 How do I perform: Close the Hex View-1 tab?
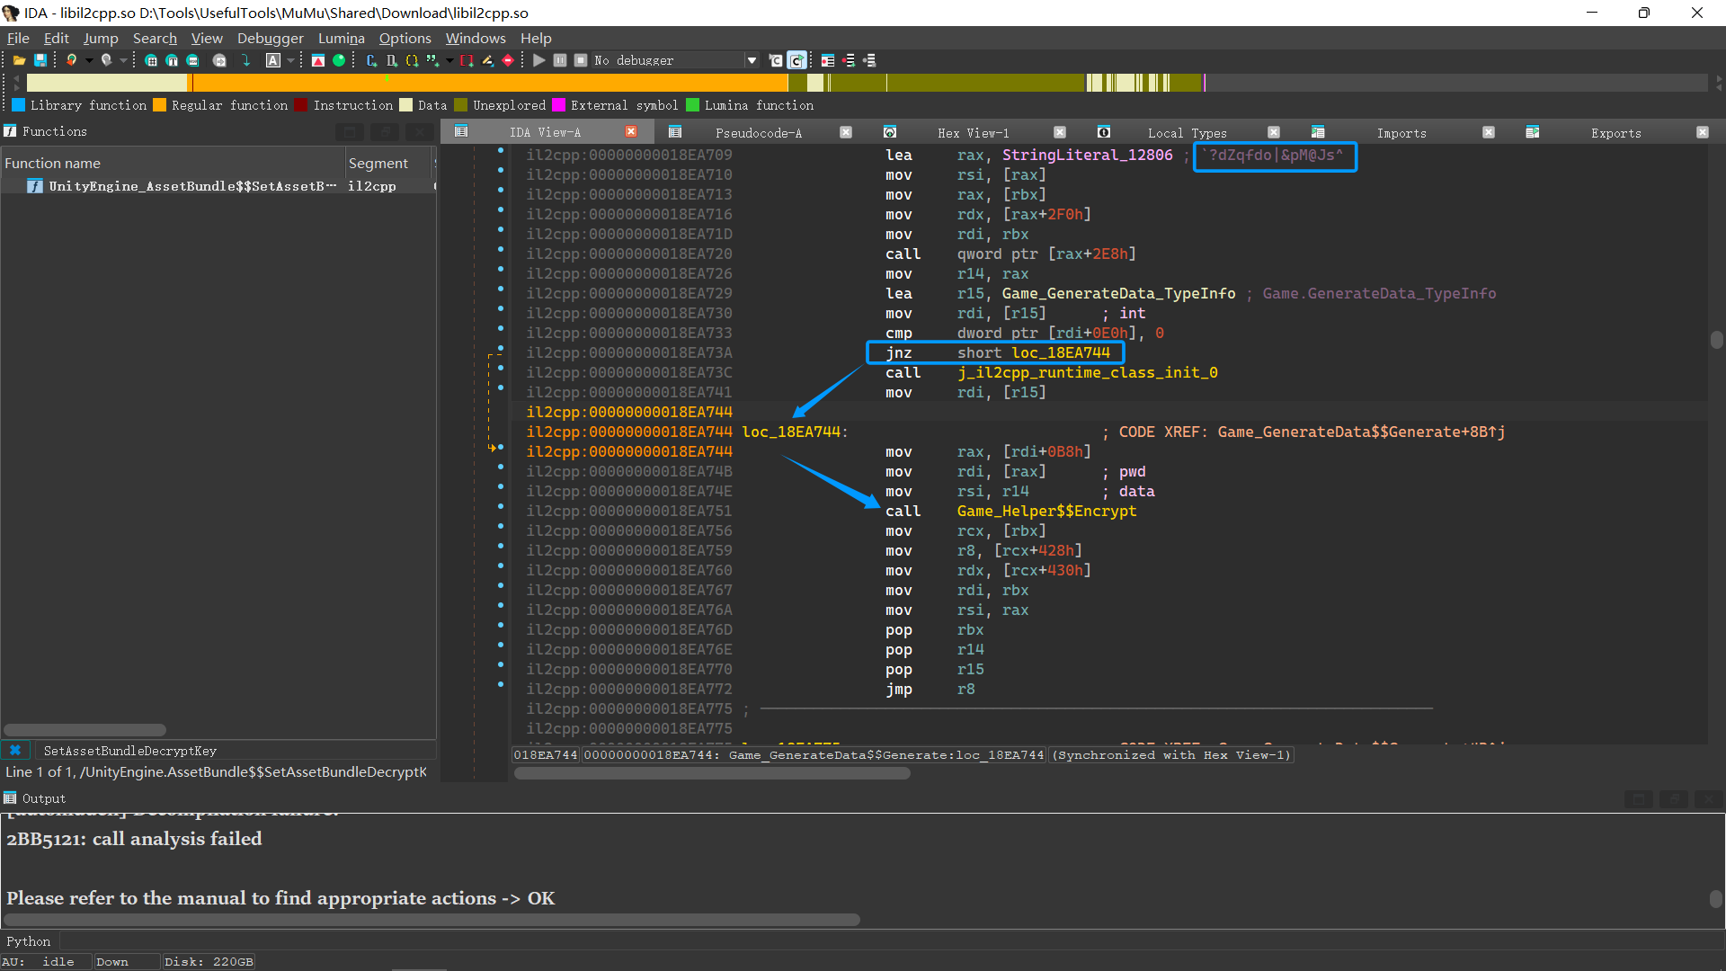pyautogui.click(x=1060, y=132)
